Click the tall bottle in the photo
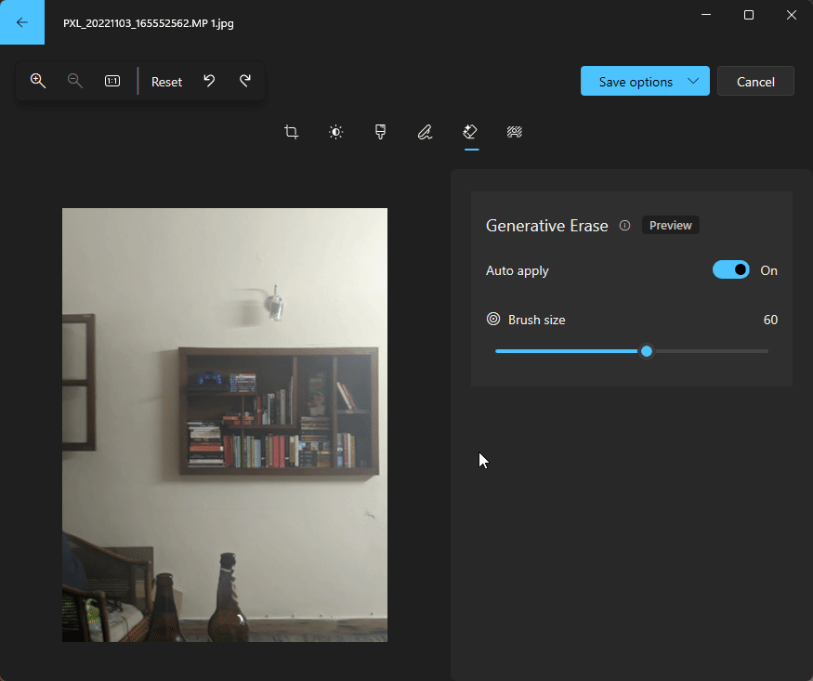The image size is (813, 681). [x=229, y=597]
